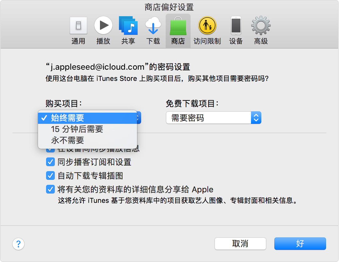This screenshot has width=355, height=262.
Task: Click the help question mark button
Action: tap(18, 244)
